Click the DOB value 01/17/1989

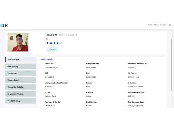click(x=49, y=77)
